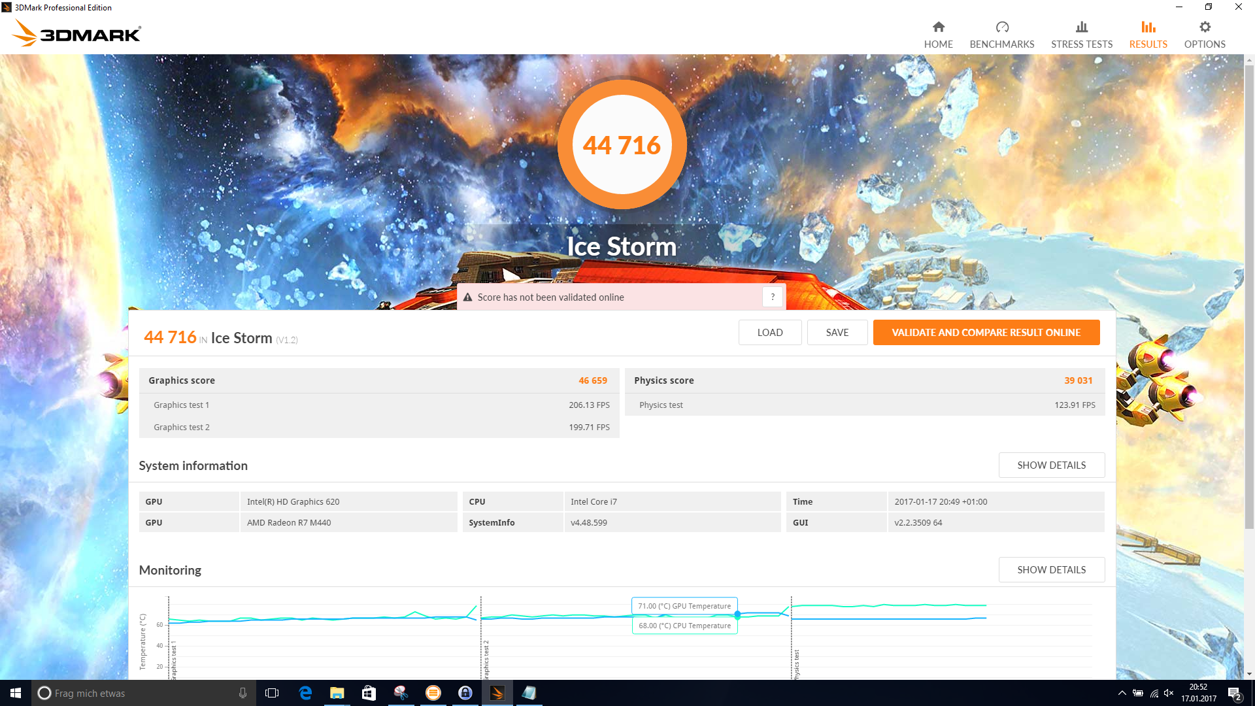Open Microsoft Edge from taskbar
Screen dimensions: 1255x706
click(x=305, y=693)
